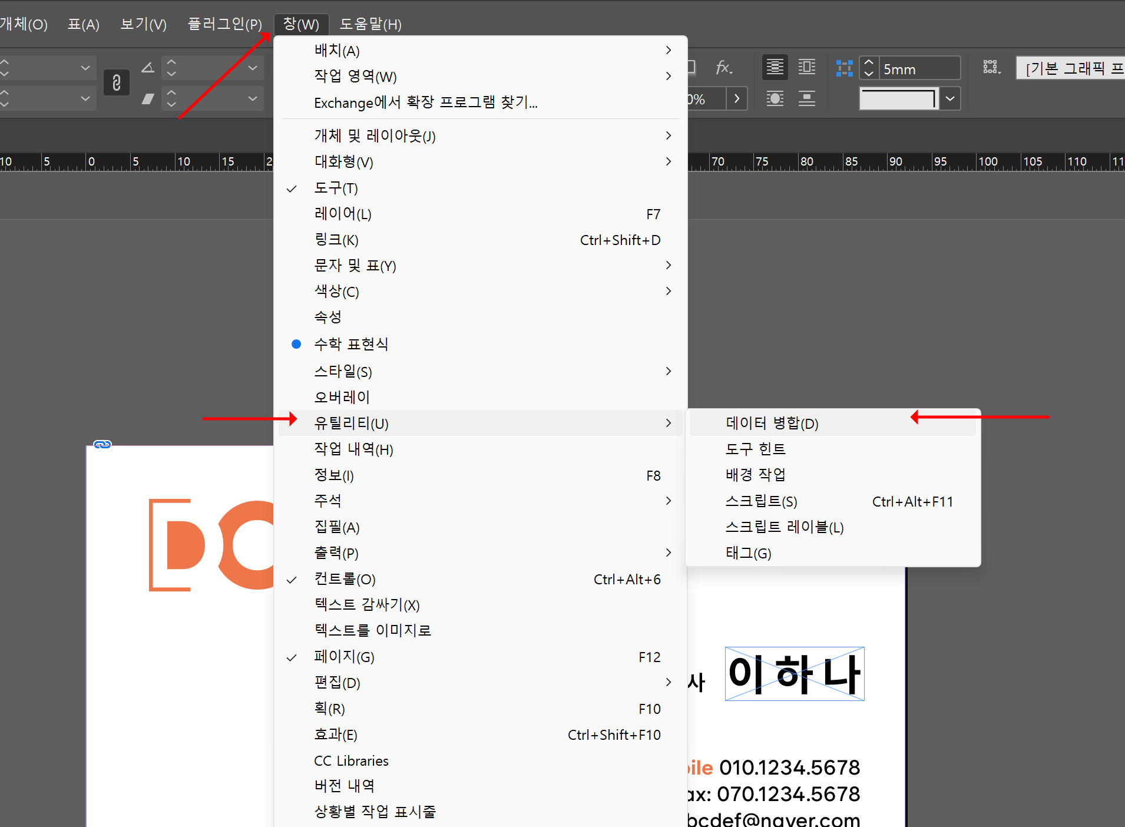Screen dimensions: 1125x827
Task: Click Exchange에서 확장 프로그램 찾기 entry
Action: tap(425, 102)
